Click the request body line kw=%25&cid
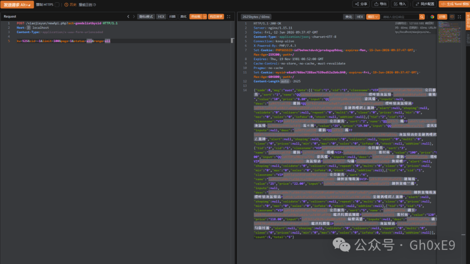Screen dimensions: 470x264 pos(64,41)
